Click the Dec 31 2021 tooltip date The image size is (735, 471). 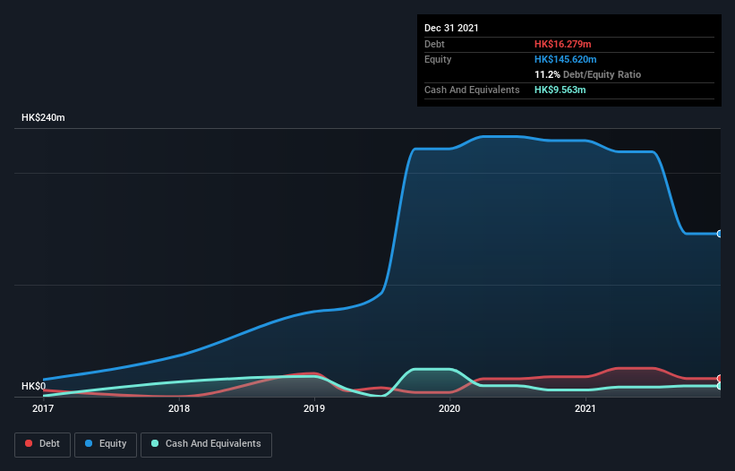pos(451,28)
